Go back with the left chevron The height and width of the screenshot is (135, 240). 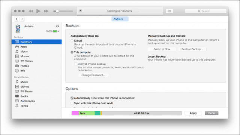16,19
